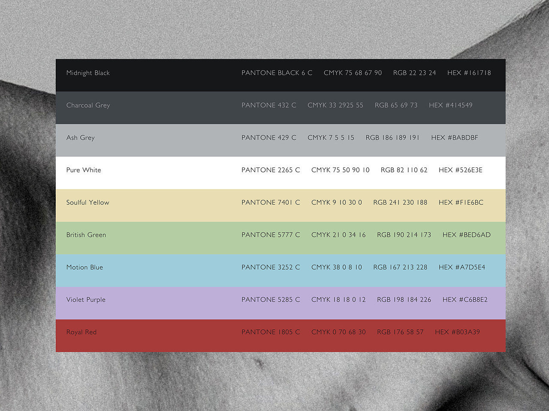The width and height of the screenshot is (549, 411).
Task: Click CMYK 9 10 30 0 value
Action: pos(337,203)
